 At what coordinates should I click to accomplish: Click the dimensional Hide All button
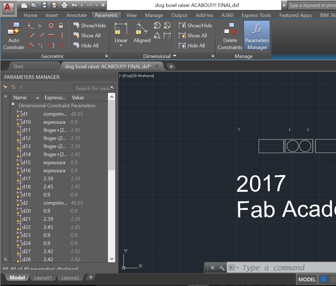point(192,45)
